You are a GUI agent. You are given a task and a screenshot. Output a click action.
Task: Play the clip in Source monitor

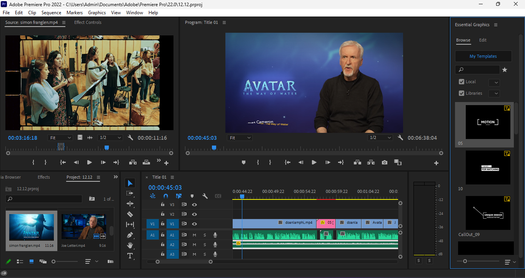pos(89,162)
